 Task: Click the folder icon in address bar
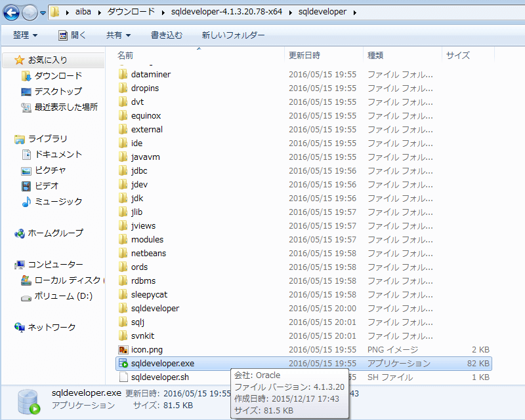coord(54,12)
